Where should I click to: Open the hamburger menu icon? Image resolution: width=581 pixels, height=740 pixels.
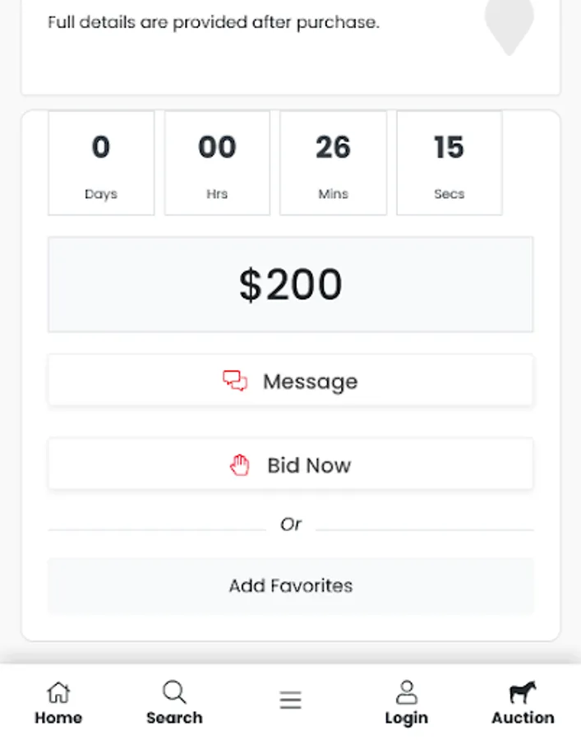tap(290, 700)
